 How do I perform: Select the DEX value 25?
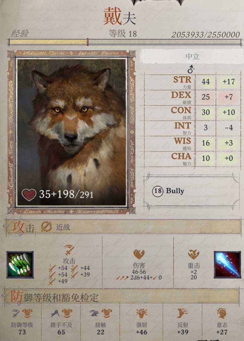pyautogui.click(x=205, y=97)
